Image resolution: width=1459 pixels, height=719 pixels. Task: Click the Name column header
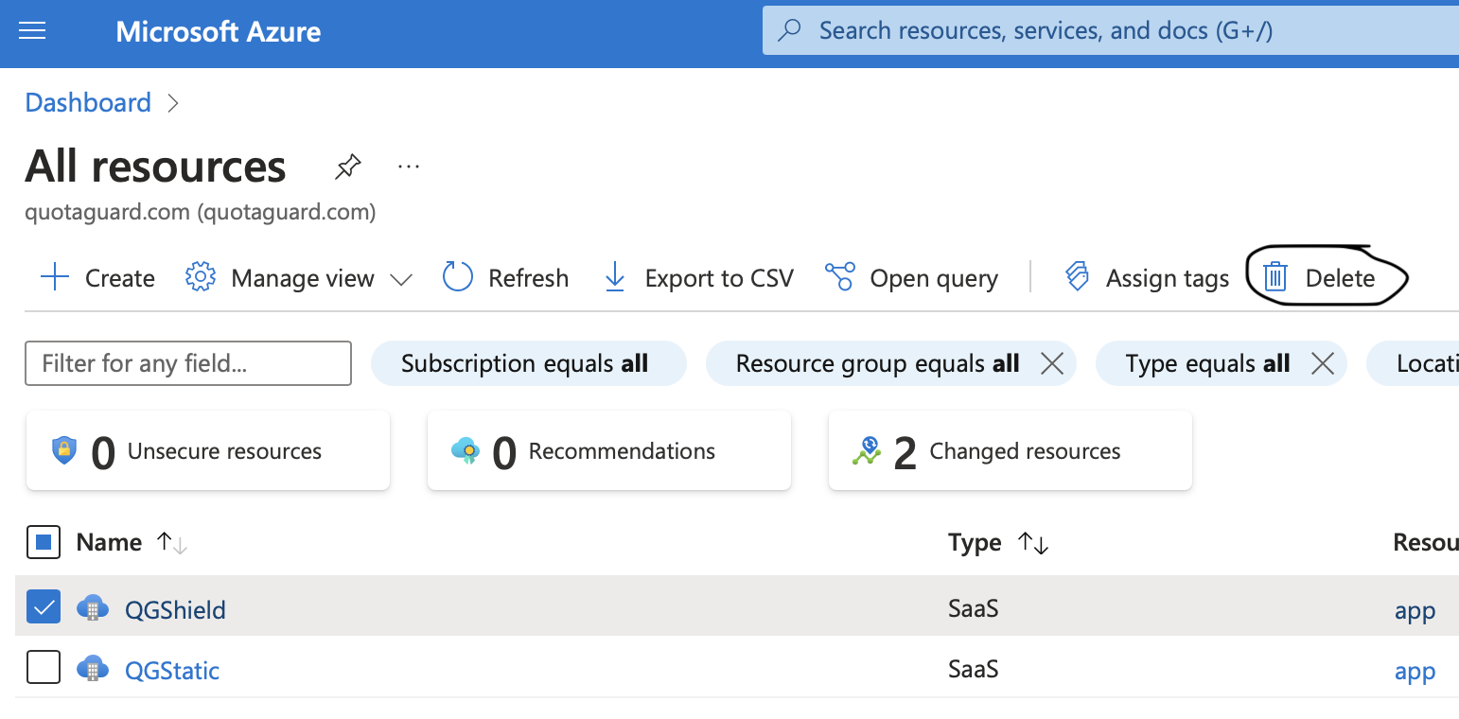pyautogui.click(x=109, y=542)
